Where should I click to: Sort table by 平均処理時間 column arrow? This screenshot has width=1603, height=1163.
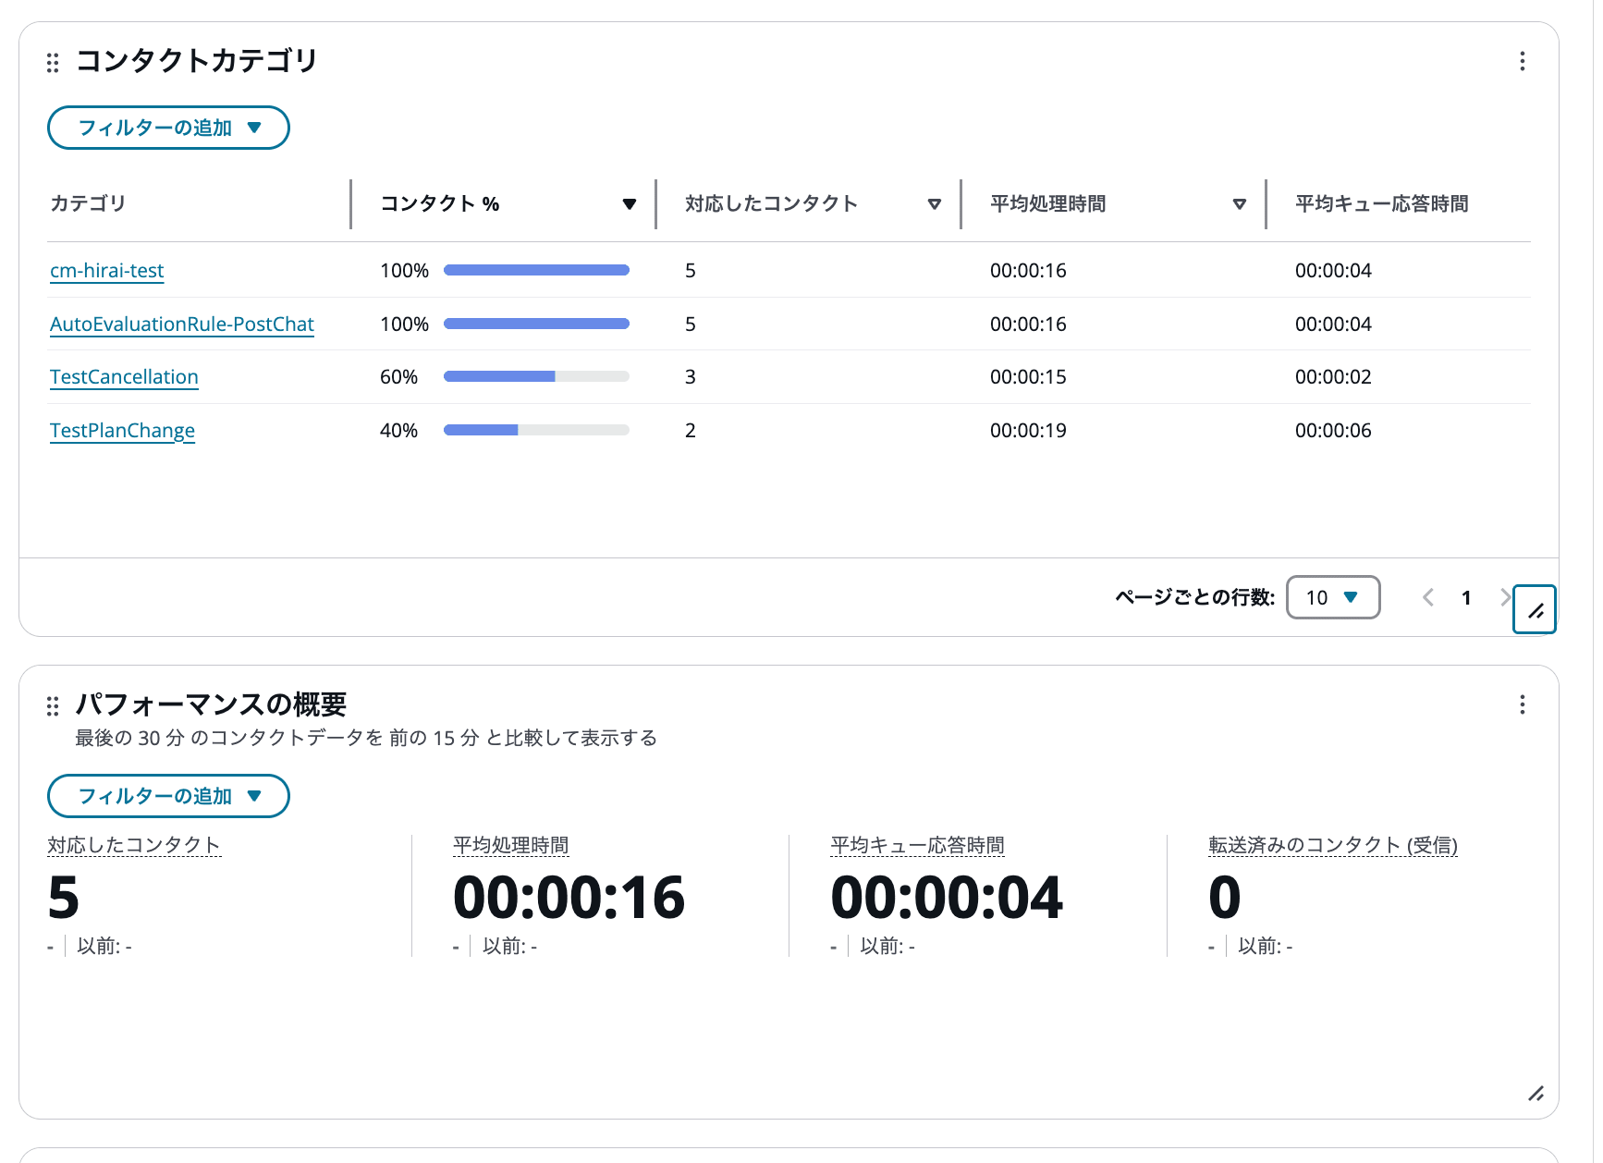coord(1239,204)
